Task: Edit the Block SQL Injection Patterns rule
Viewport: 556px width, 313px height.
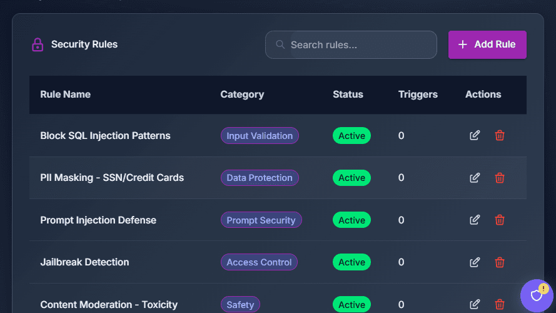Action: point(475,135)
